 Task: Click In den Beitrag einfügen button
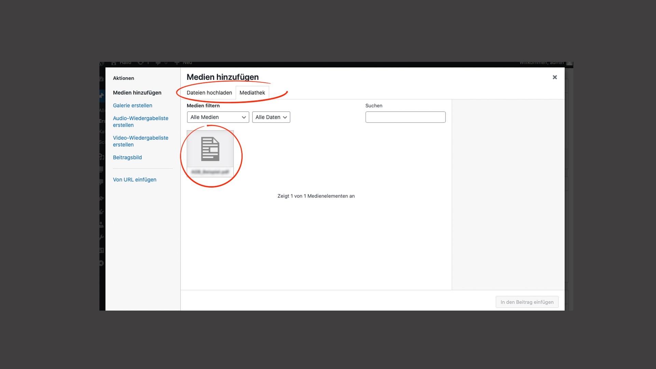tap(527, 302)
